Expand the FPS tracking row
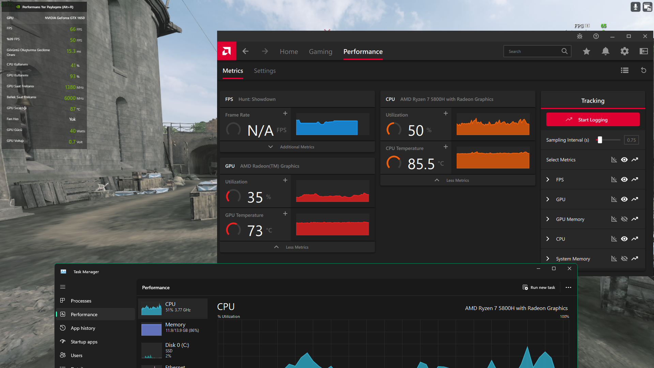This screenshot has height=368, width=654. click(548, 179)
